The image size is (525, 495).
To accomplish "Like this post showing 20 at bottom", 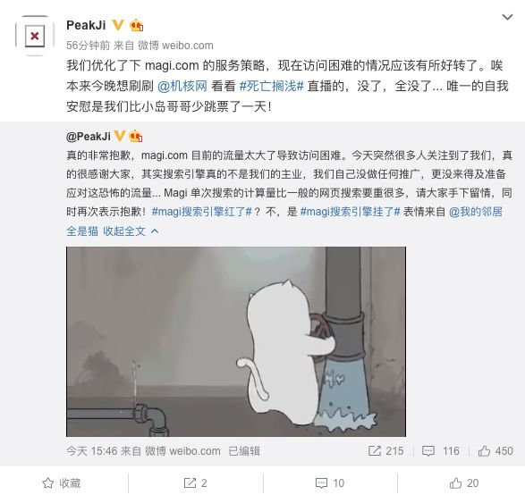I will tap(464, 483).
